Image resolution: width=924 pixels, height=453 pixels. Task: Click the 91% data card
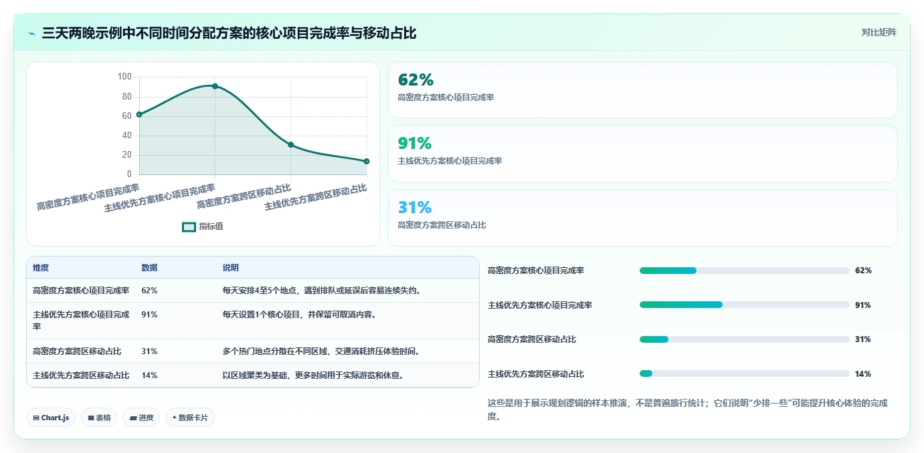[642, 154]
